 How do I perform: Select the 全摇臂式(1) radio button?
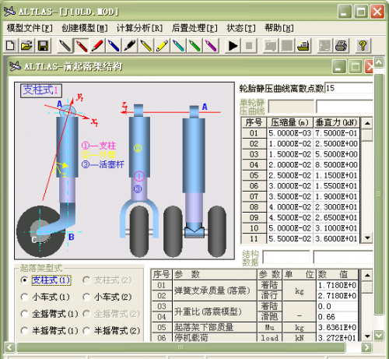tap(24, 314)
